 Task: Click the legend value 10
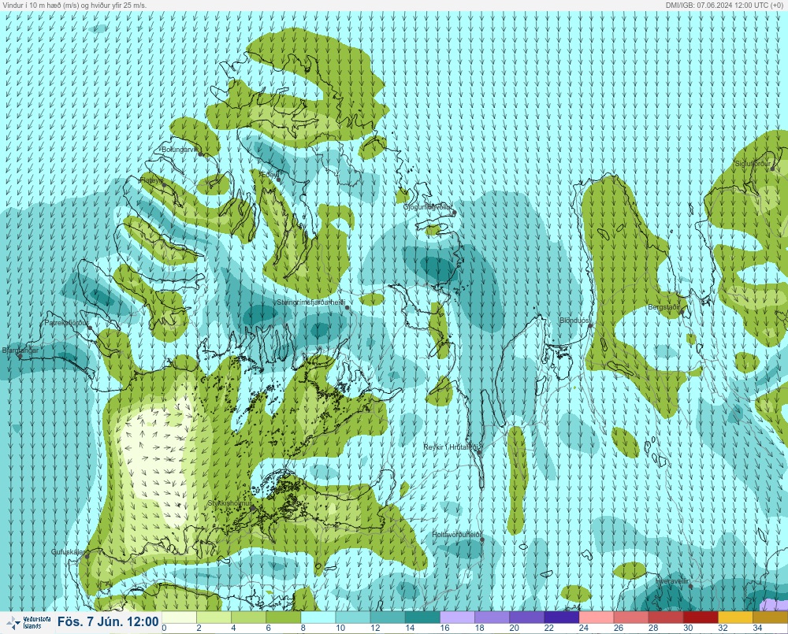(340, 628)
